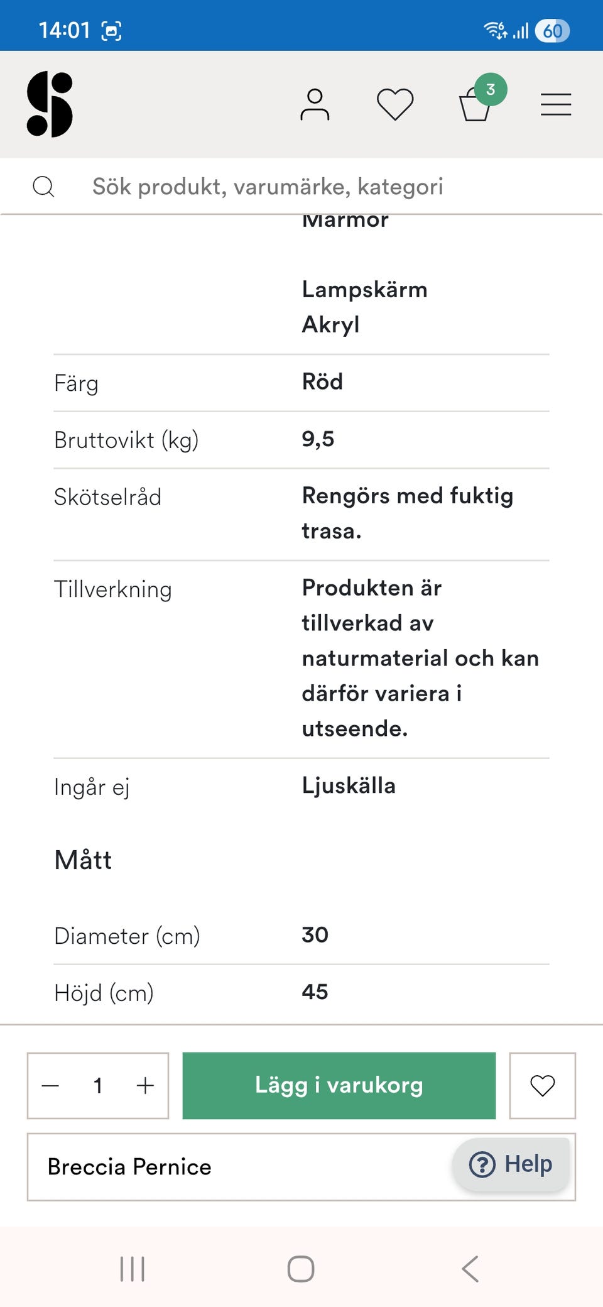Open the Help chat widget

511,1164
